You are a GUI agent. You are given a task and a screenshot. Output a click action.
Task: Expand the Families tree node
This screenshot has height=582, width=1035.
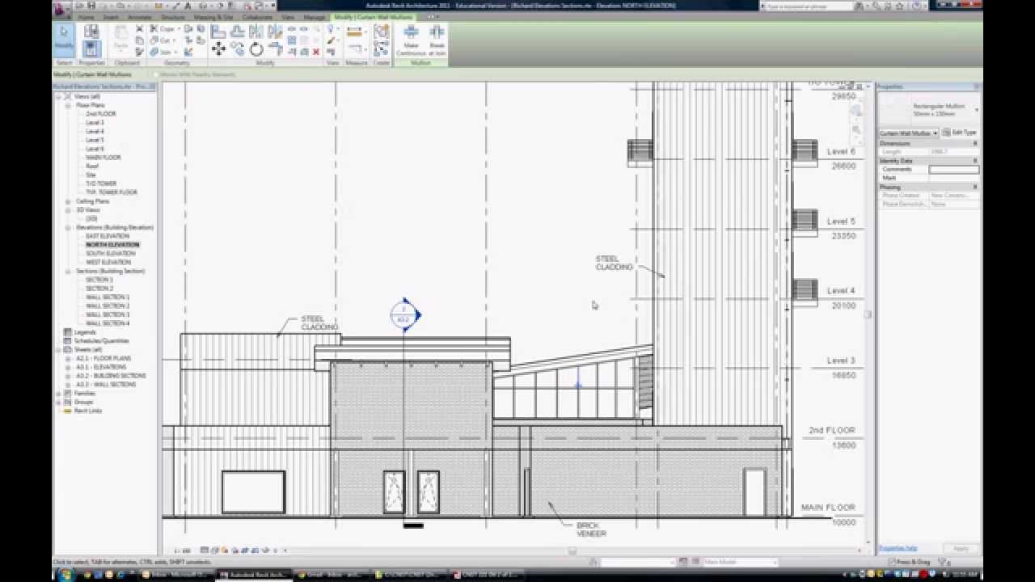58,393
